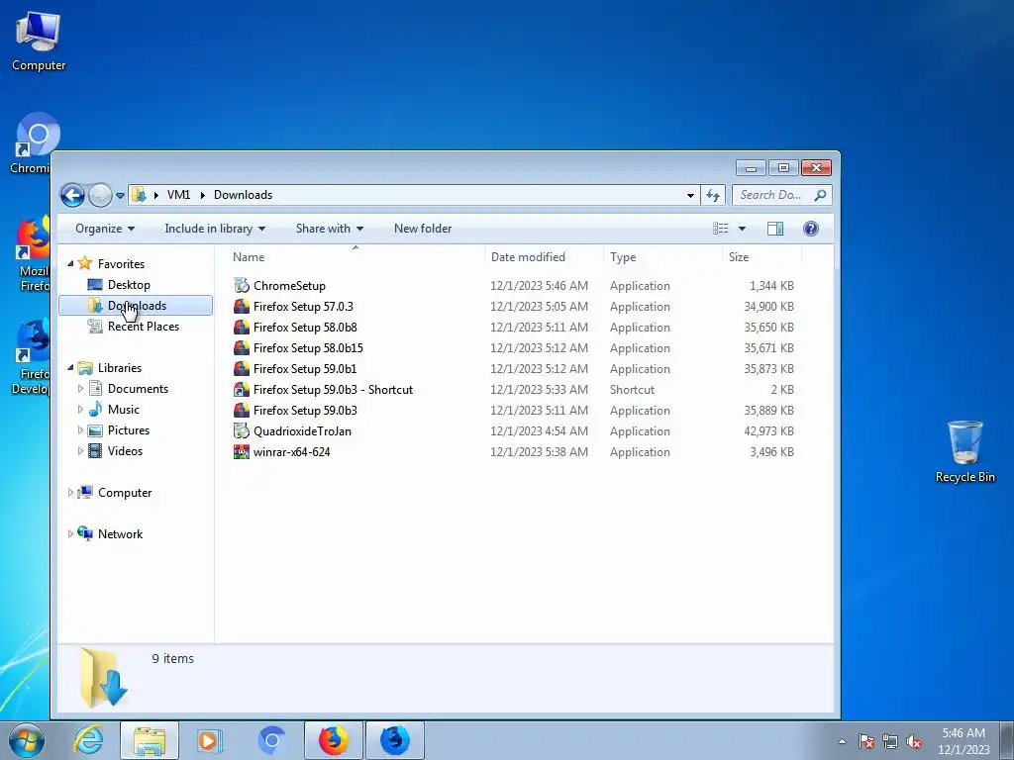Launch Internet Explorer from taskbar

(x=88, y=740)
